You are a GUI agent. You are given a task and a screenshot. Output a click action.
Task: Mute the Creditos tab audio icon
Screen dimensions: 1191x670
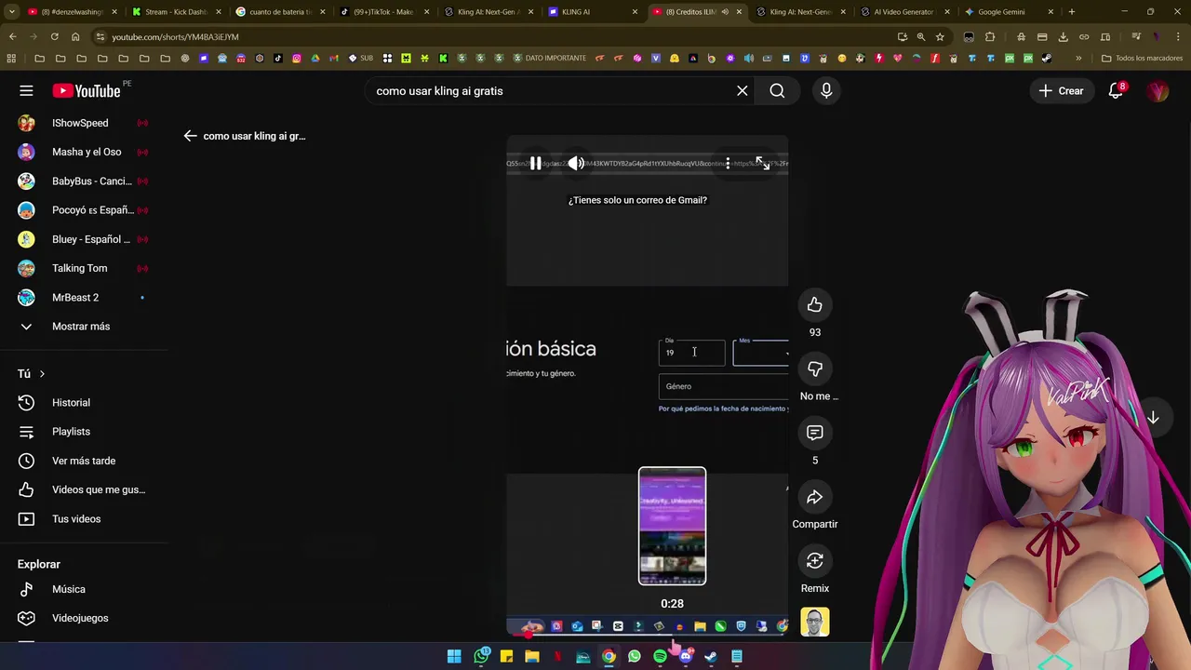[725, 12]
